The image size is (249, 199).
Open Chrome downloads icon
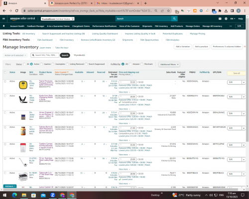tap(226, 11)
